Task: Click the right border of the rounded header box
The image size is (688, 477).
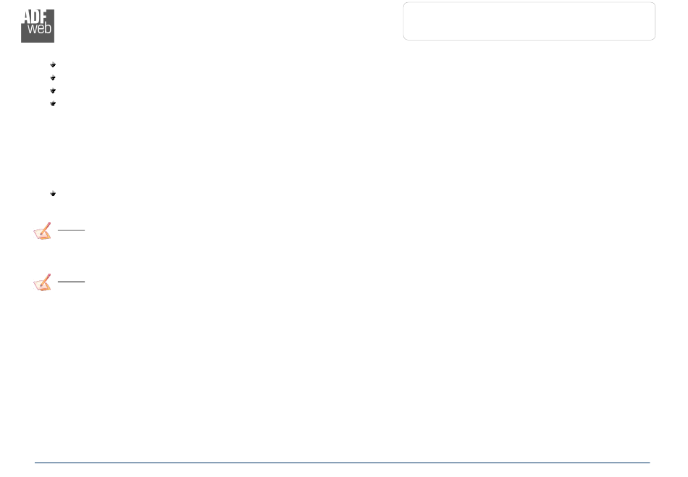Action: [x=655, y=21]
